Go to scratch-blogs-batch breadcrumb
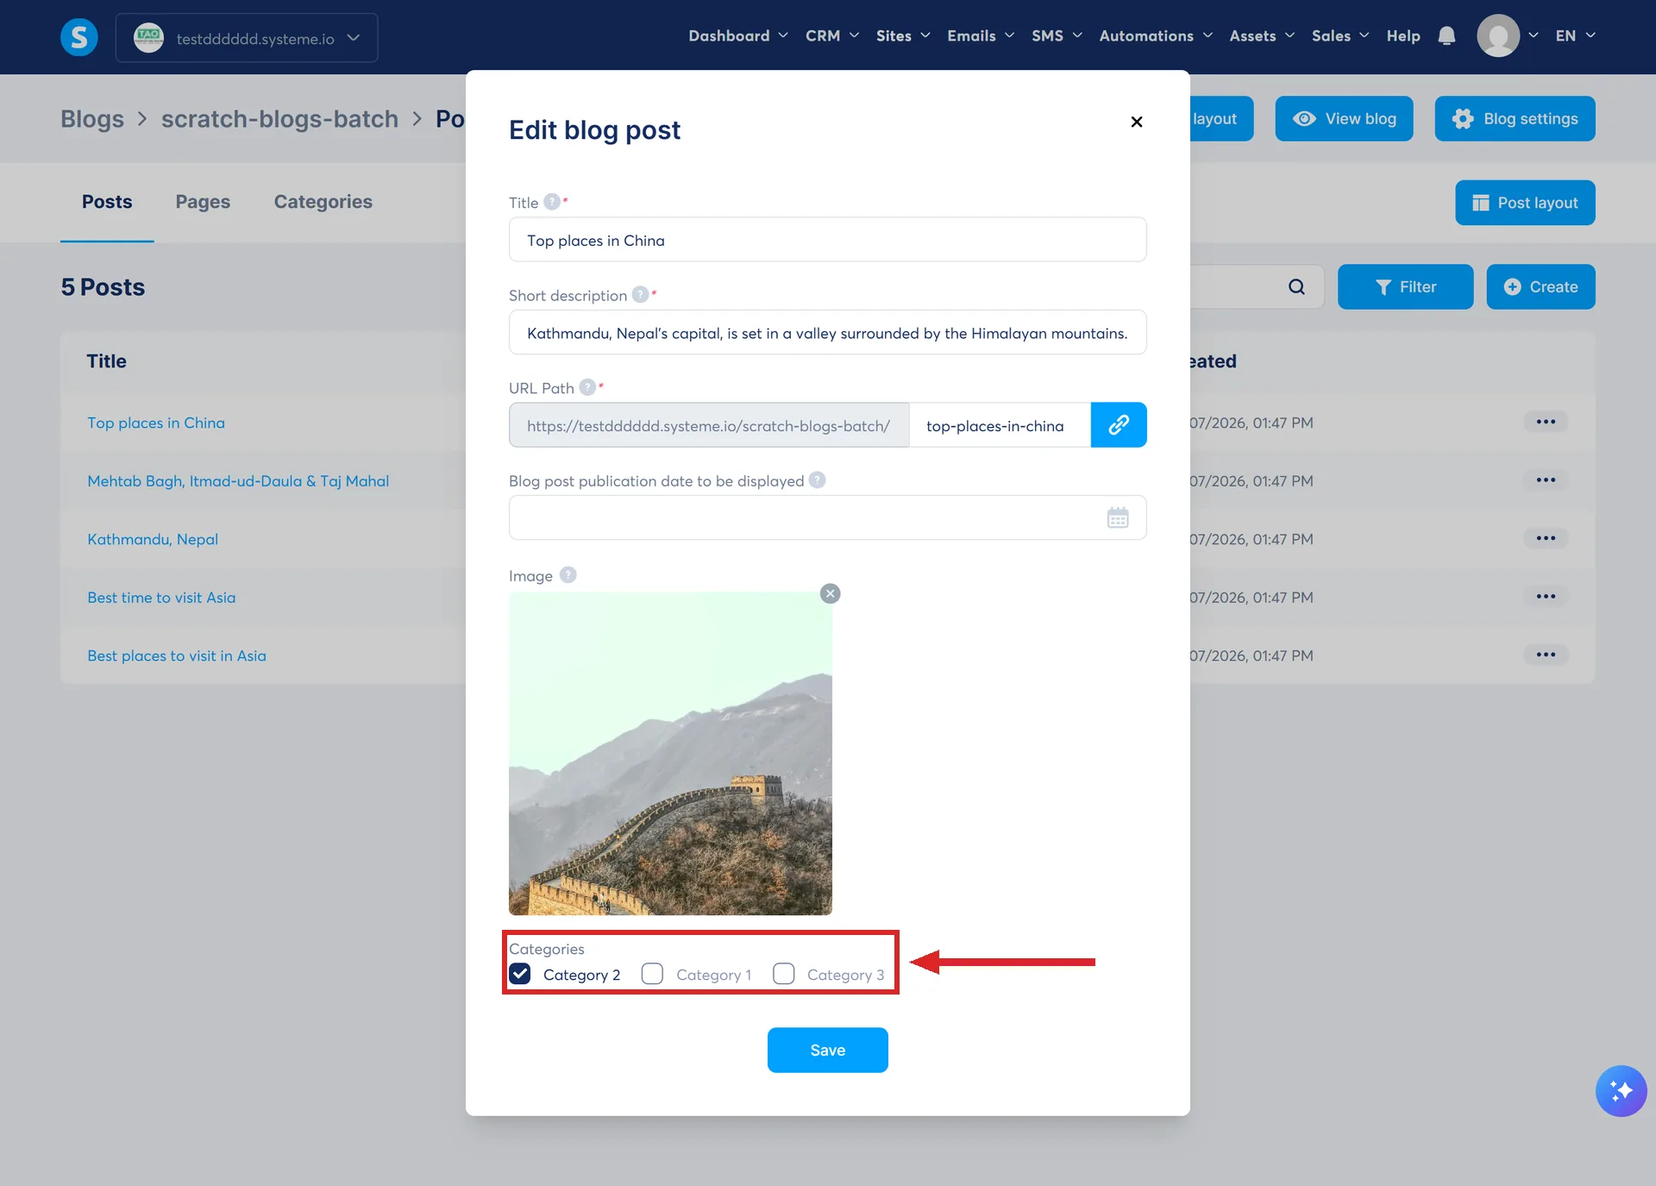The image size is (1656, 1186). coord(279,119)
